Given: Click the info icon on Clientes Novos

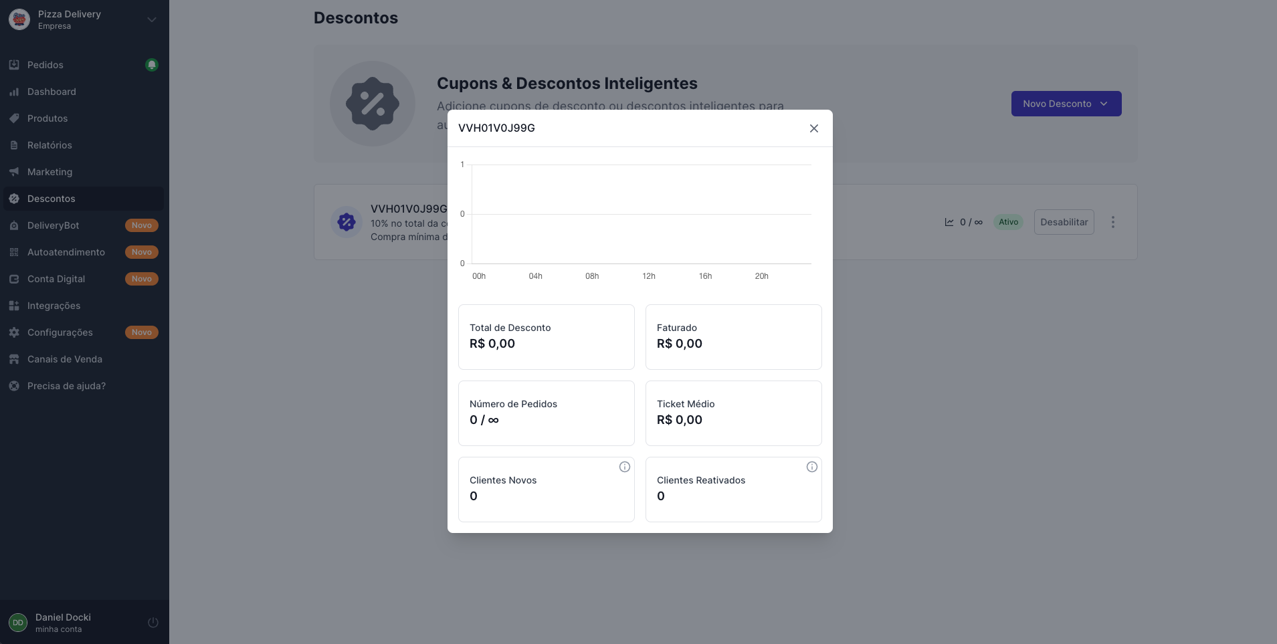Looking at the screenshot, I should (625, 467).
